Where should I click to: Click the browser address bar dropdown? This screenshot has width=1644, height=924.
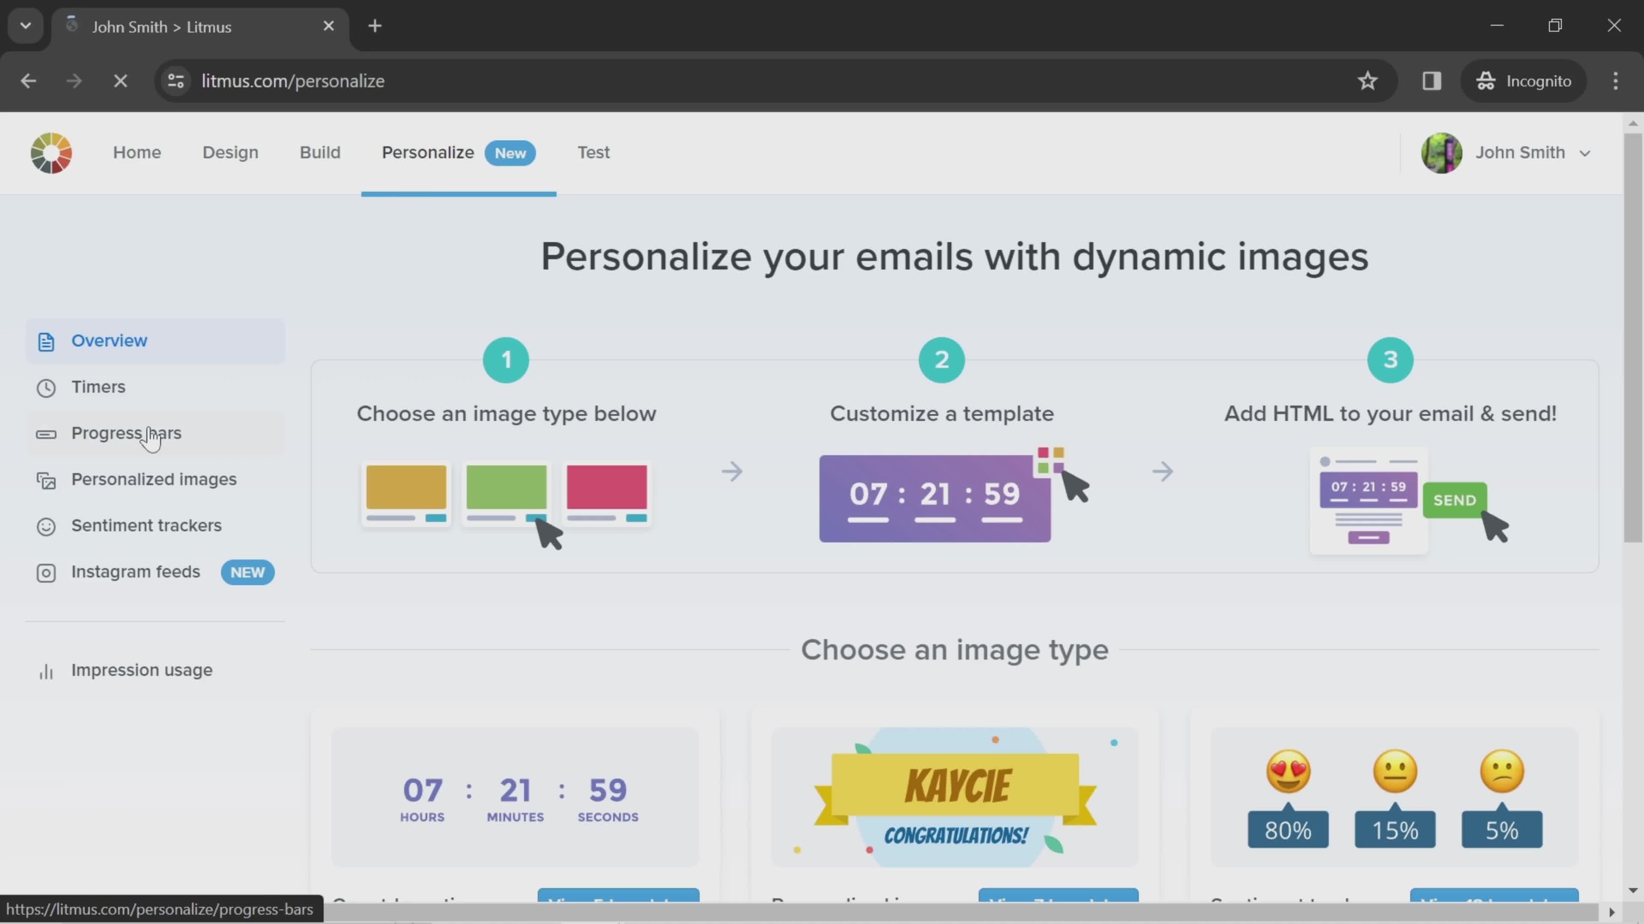click(25, 25)
